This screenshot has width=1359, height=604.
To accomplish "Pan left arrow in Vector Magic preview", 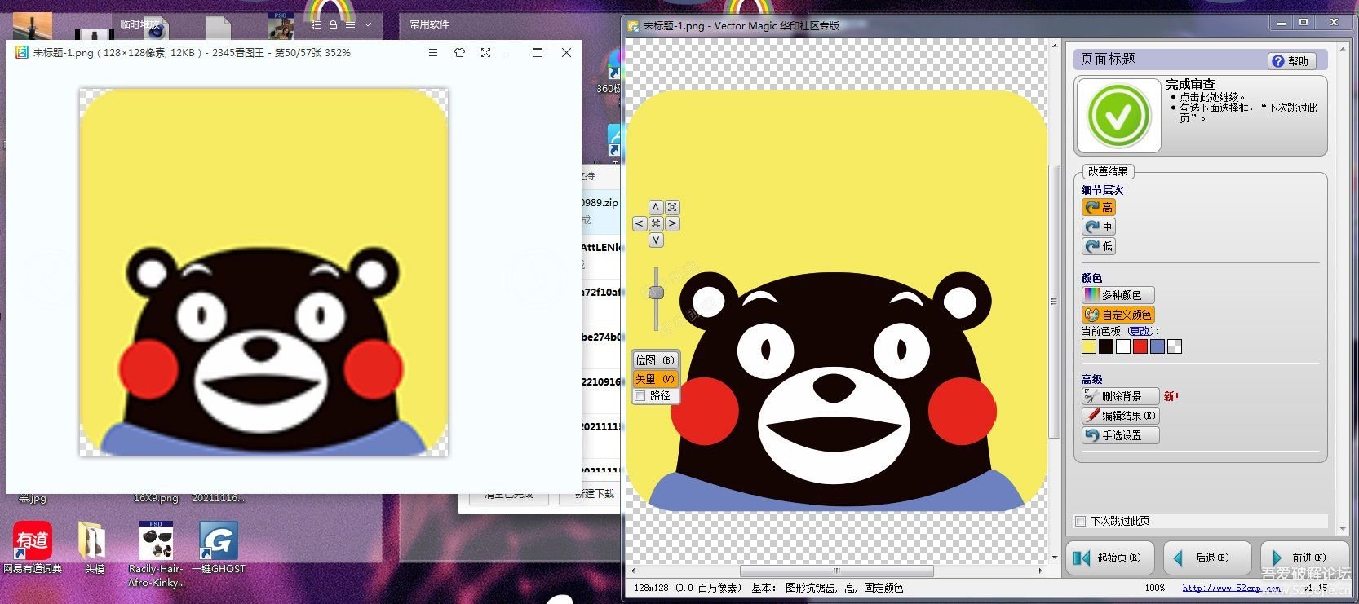I will [640, 223].
